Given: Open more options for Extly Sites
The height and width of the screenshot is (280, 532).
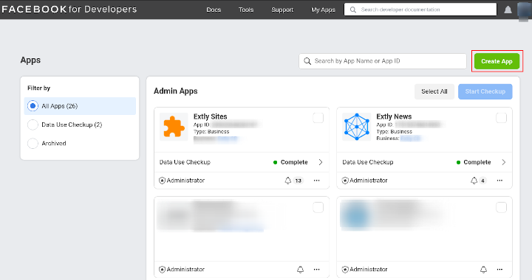Looking at the screenshot, I should coord(316,181).
